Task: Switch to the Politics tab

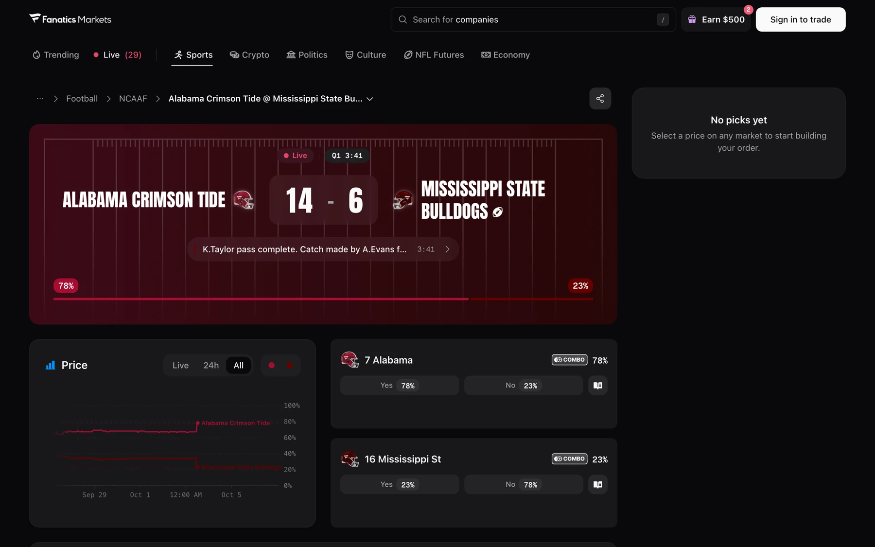Action: [307, 55]
